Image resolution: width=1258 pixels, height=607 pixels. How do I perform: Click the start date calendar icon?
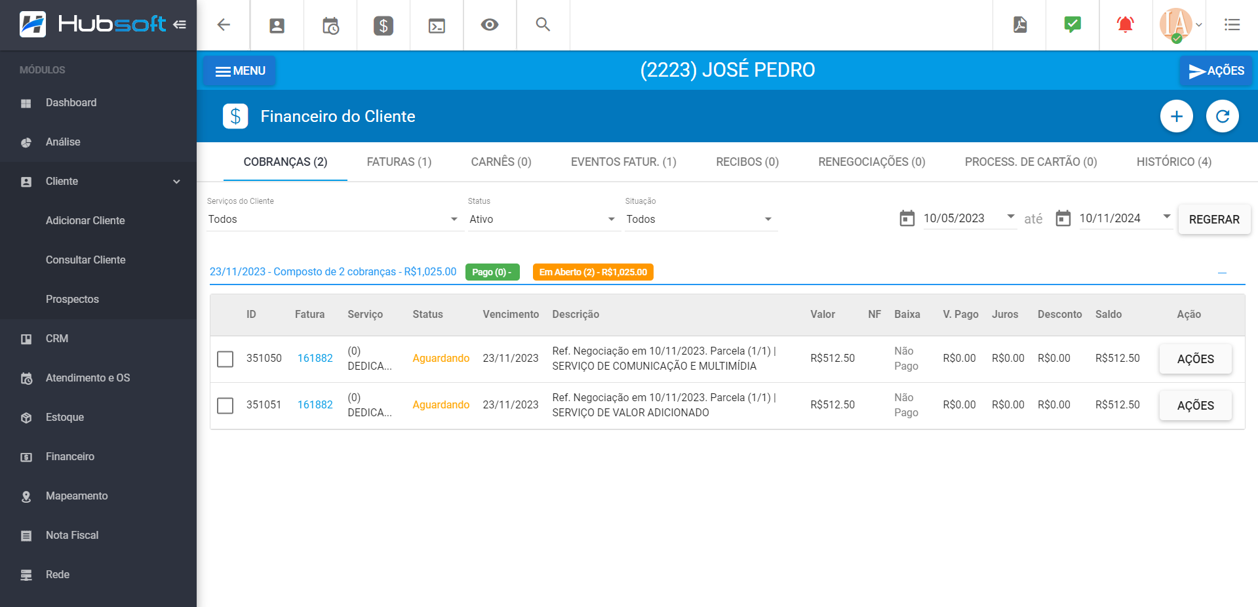click(907, 218)
